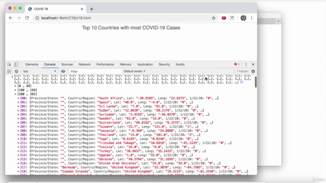Viewport: 326px width, 183px height.
Task: Expand entry 209 Thailand
Action: (x=18, y=135)
